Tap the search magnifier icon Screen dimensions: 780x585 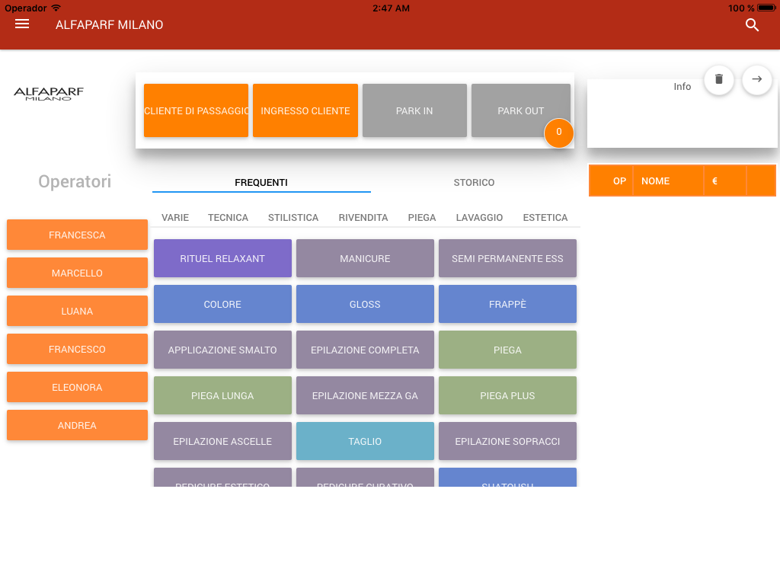[752, 25]
